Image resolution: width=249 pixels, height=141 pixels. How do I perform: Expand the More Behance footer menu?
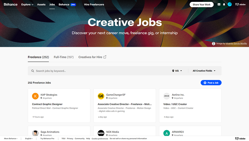(11, 139)
